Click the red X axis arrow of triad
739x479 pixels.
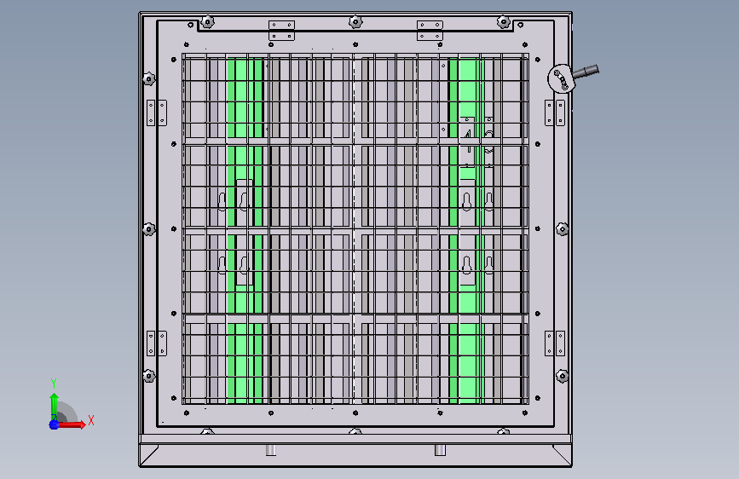(72, 424)
